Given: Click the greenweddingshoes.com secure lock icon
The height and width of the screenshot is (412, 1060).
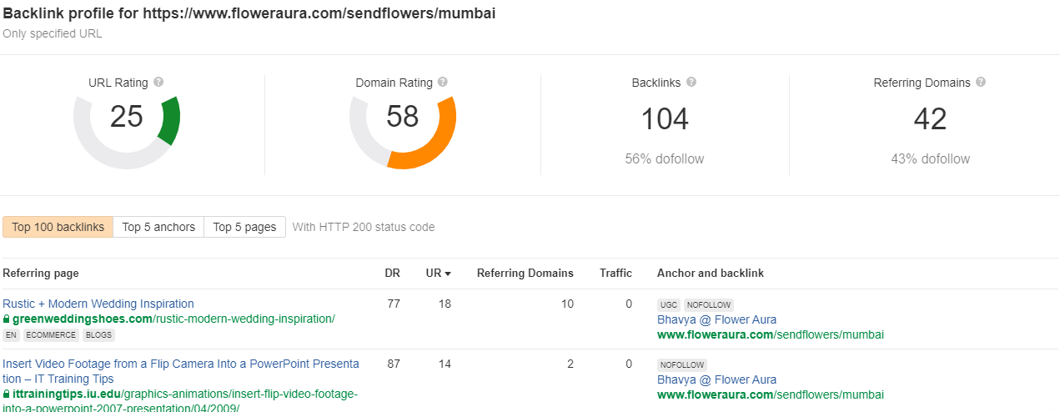Looking at the screenshot, I should 7,319.
